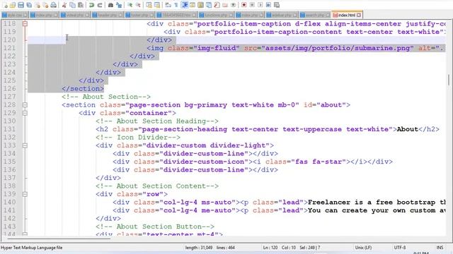This screenshot has height=254, width=453.
Task: Switch to the functions.php tab
Action: (216, 15)
